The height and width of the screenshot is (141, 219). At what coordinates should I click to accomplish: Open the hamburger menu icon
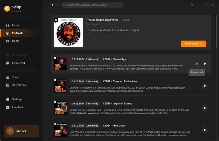pyautogui.click(x=192, y=5)
